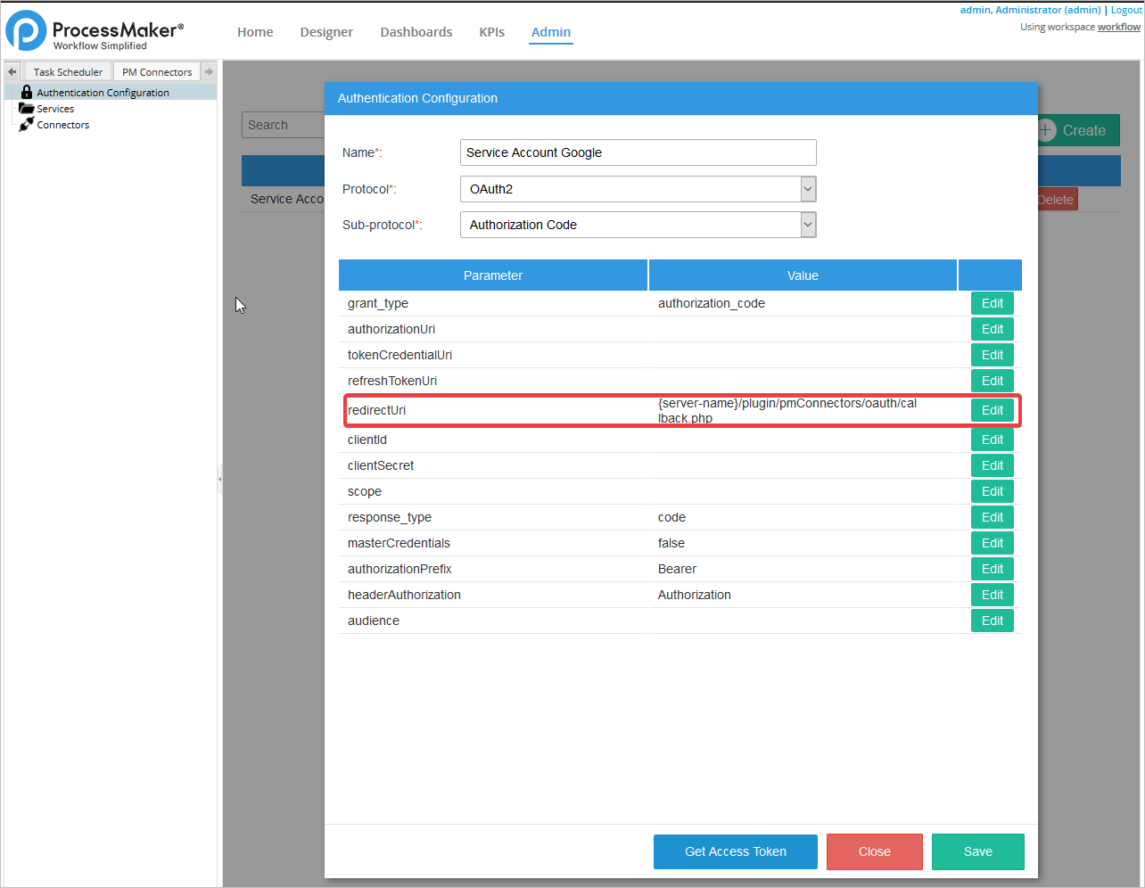Open the Dashboards menu

[416, 32]
